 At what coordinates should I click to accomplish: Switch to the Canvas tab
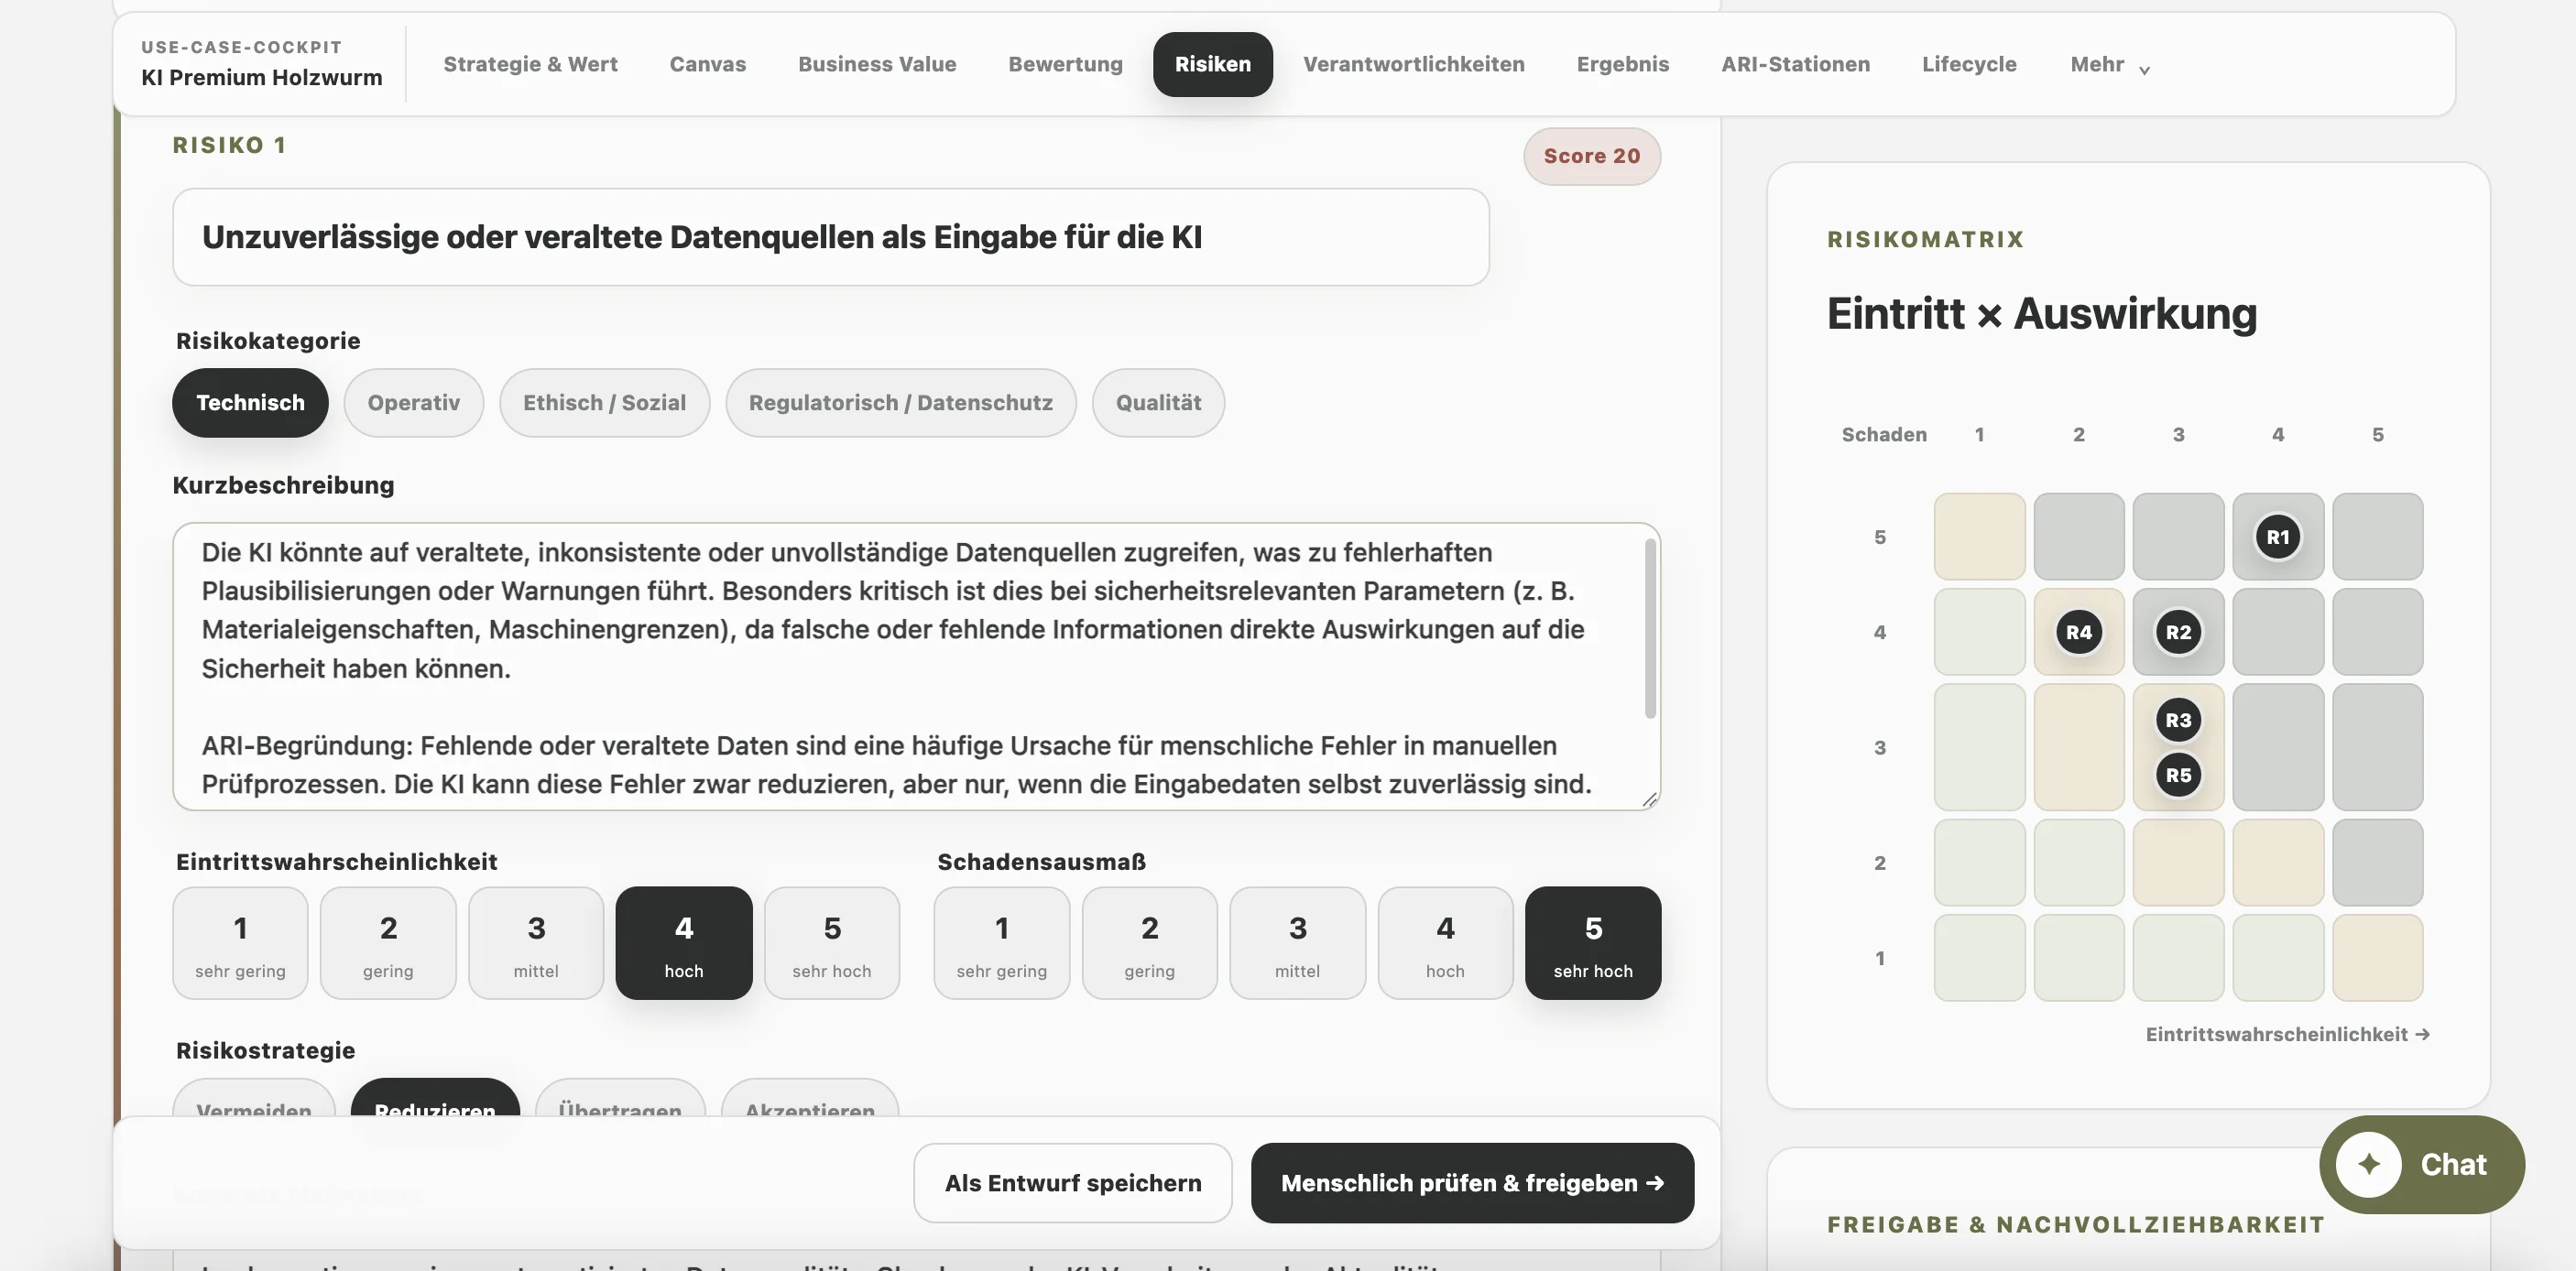(707, 64)
